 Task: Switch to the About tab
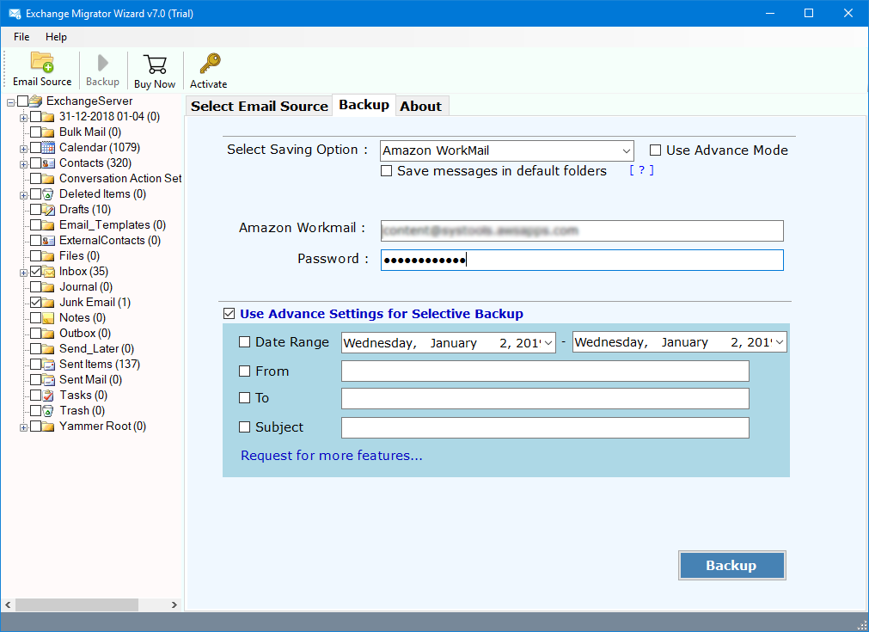(x=421, y=106)
